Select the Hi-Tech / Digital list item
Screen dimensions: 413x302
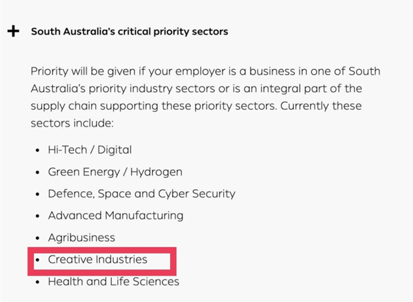[90, 150]
